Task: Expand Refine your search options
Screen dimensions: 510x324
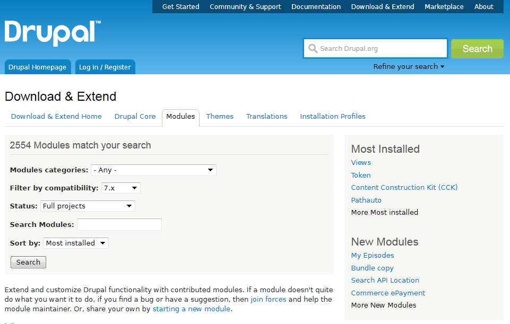Action: click(409, 67)
